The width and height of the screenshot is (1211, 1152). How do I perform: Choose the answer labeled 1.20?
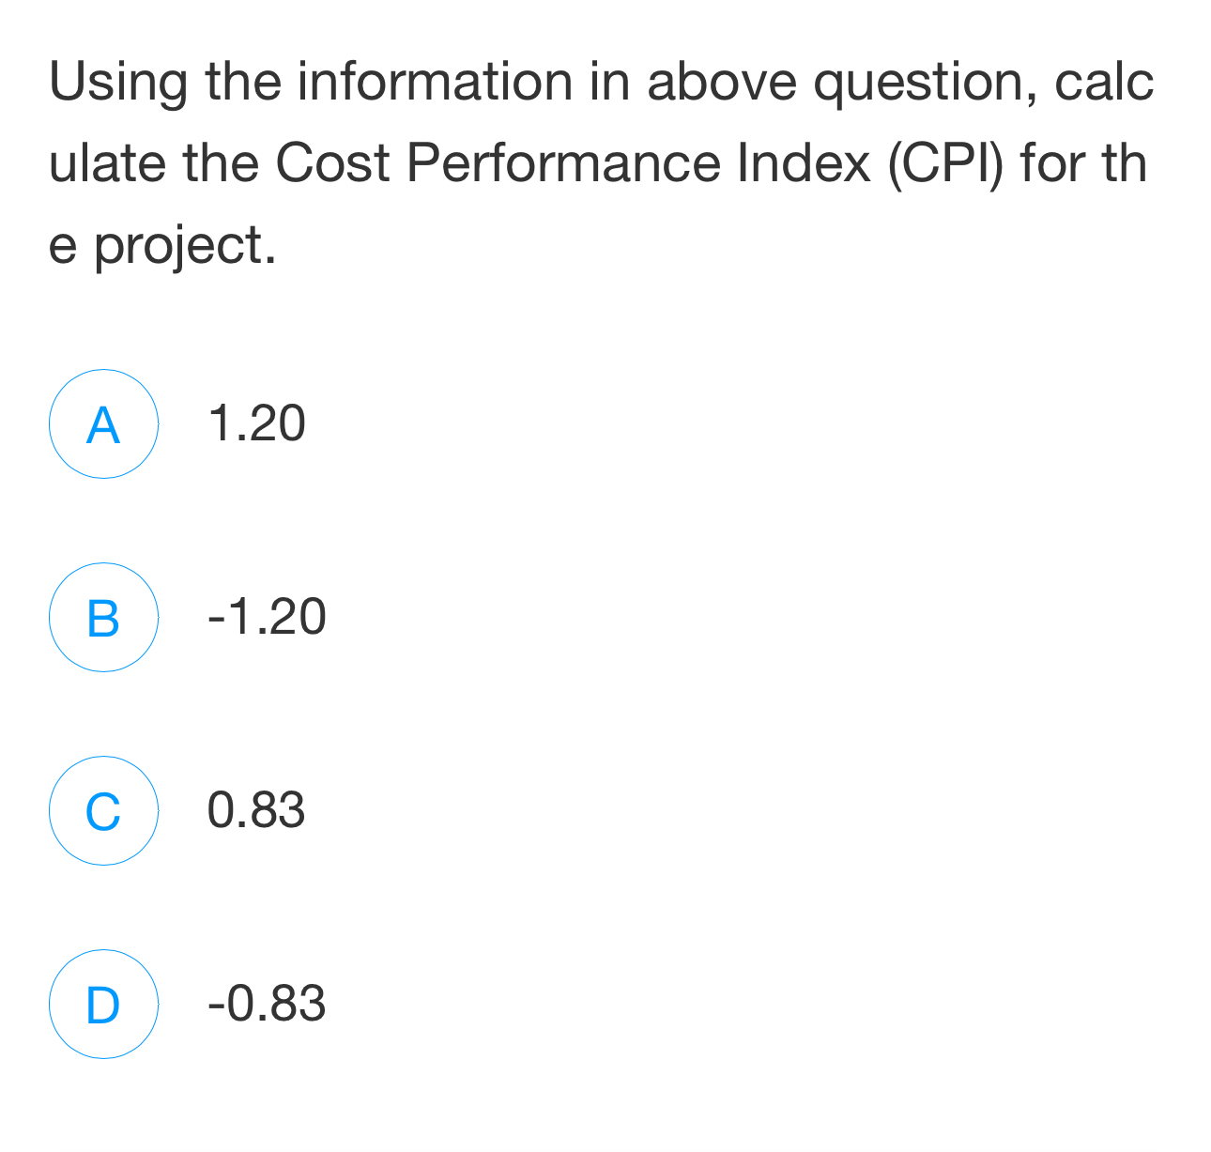click(256, 424)
